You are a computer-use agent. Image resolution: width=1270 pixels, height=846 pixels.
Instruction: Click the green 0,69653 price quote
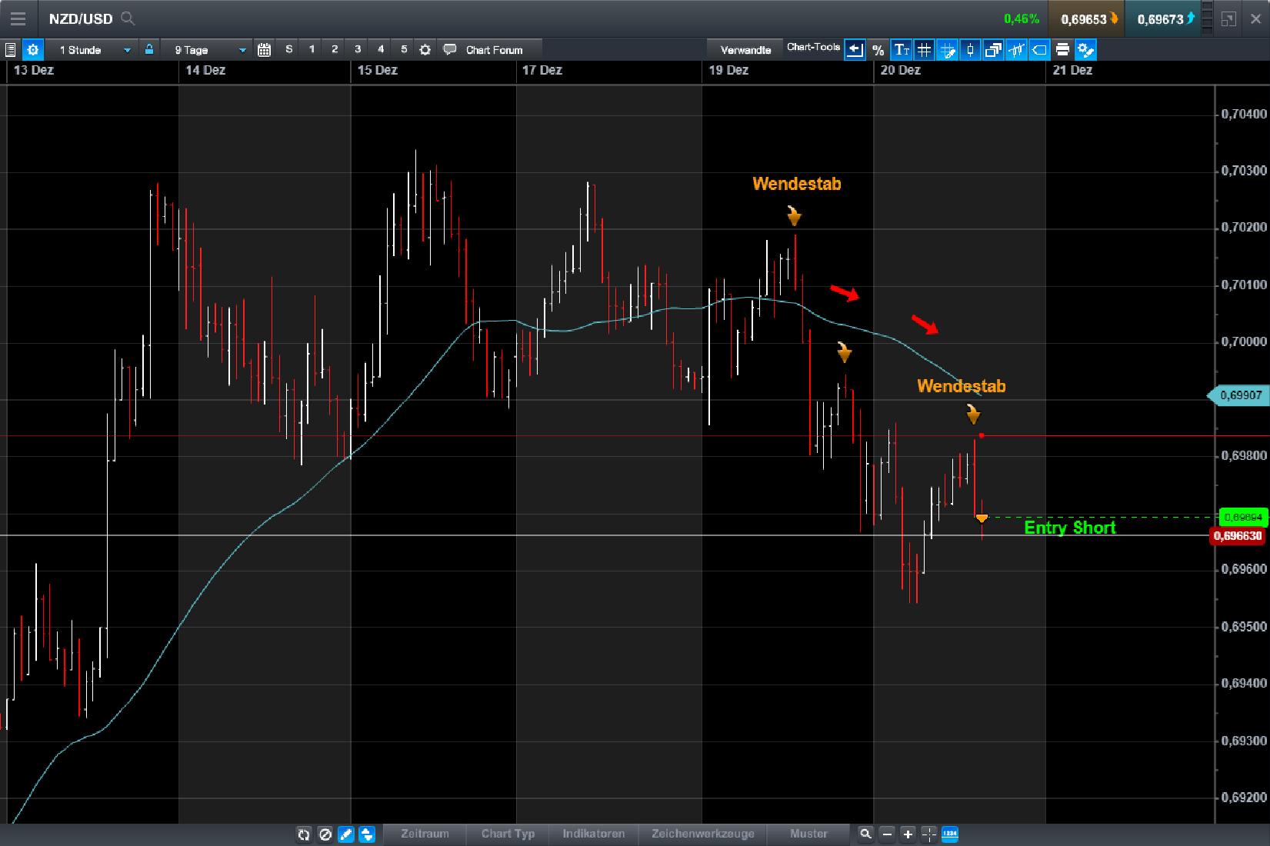(x=1085, y=18)
